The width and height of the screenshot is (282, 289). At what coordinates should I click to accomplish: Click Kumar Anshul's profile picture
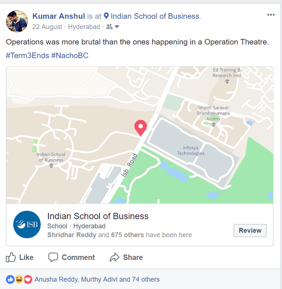17,21
